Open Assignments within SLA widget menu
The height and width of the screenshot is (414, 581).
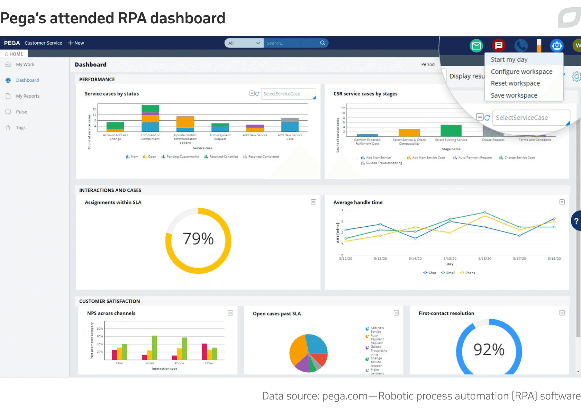click(x=313, y=202)
